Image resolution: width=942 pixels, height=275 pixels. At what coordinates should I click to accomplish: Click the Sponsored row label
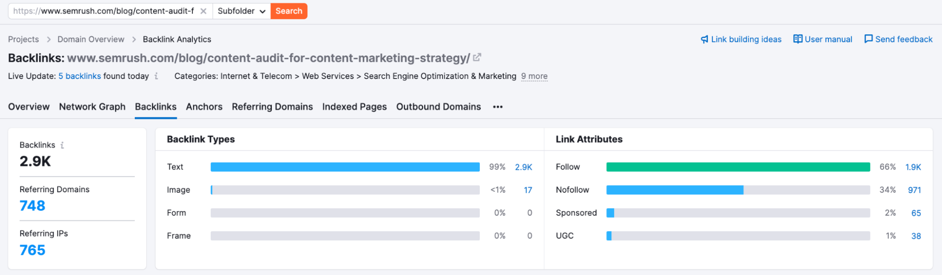pyautogui.click(x=576, y=213)
